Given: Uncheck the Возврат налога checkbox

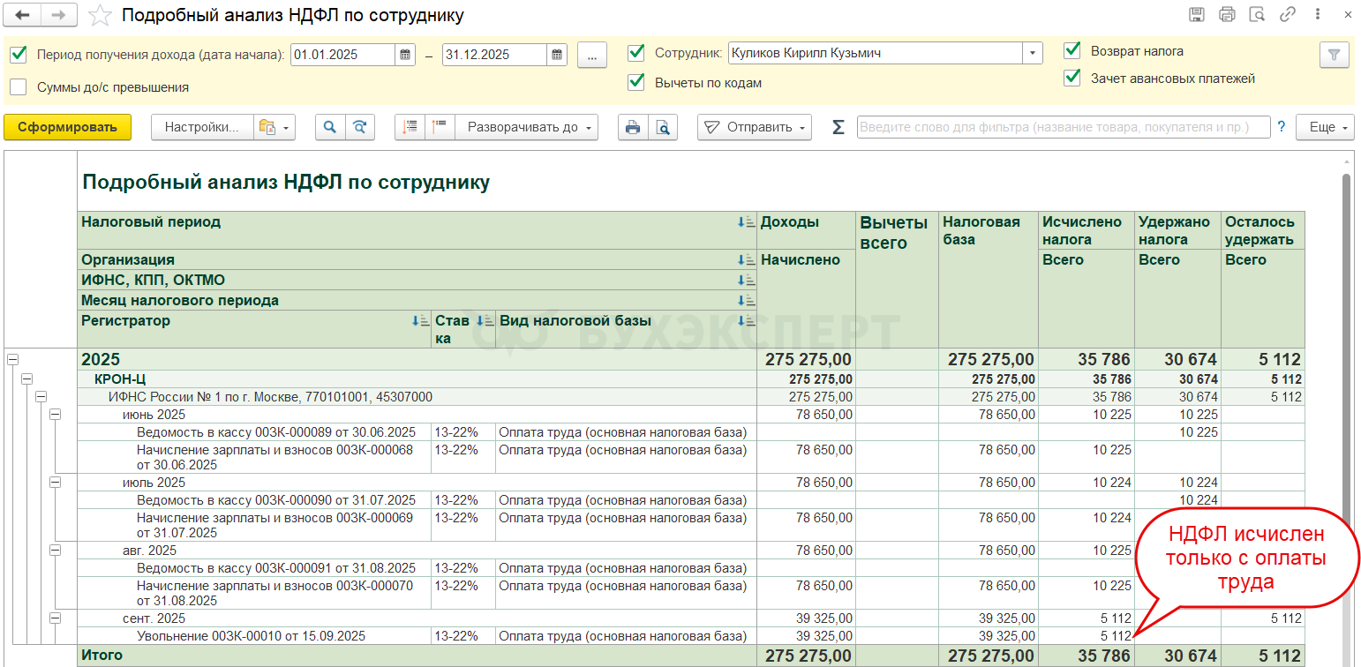Looking at the screenshot, I should coord(1072,50).
